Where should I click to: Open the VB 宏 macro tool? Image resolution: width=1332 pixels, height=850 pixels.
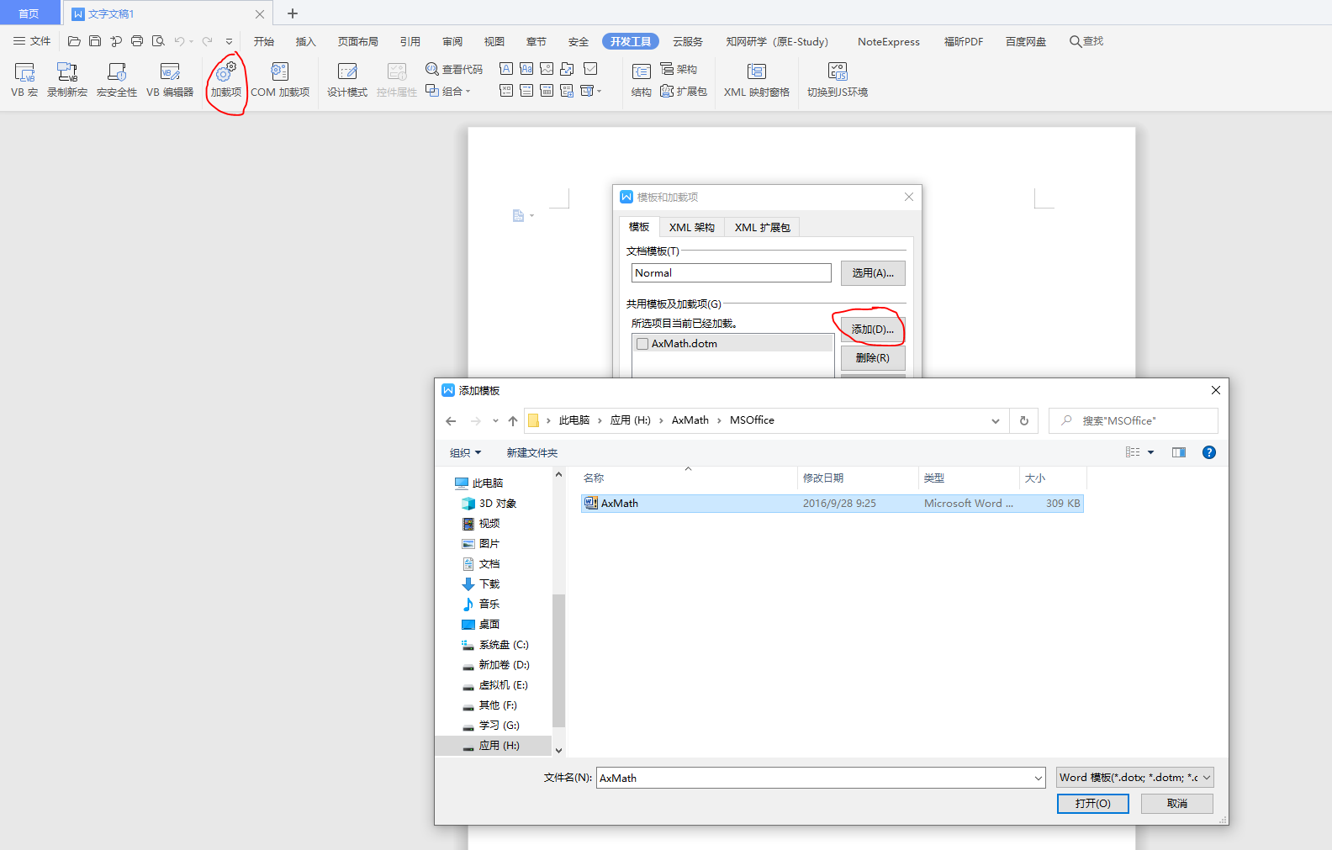[x=24, y=80]
